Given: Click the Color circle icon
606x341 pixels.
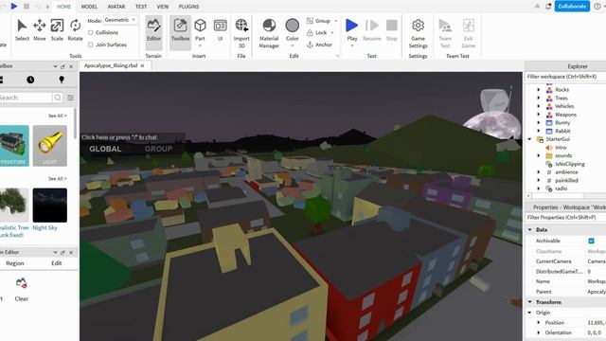Looking at the screenshot, I should click(x=293, y=26).
